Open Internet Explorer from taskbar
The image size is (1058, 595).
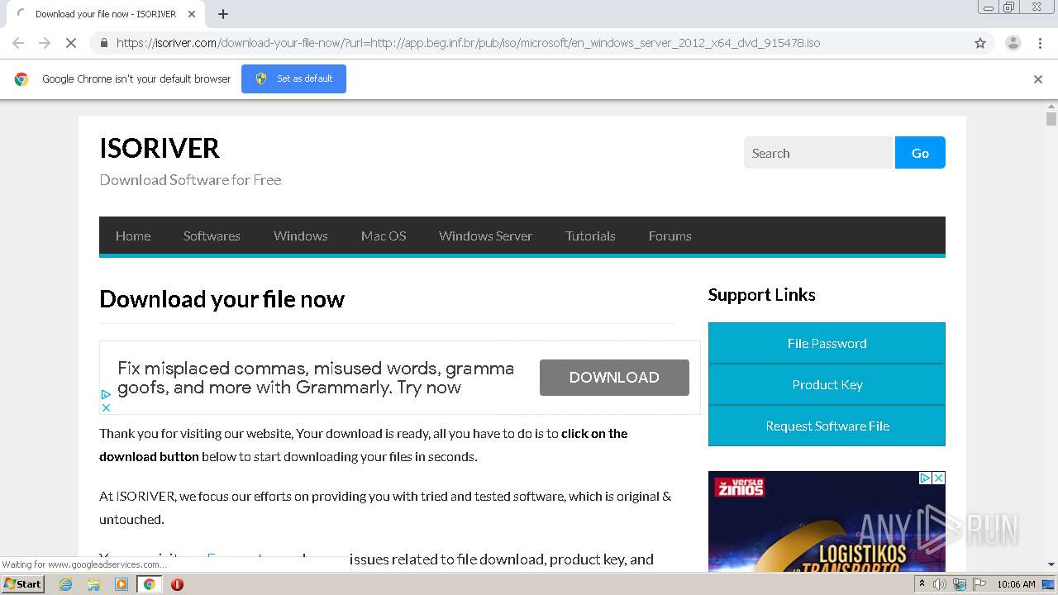65,584
